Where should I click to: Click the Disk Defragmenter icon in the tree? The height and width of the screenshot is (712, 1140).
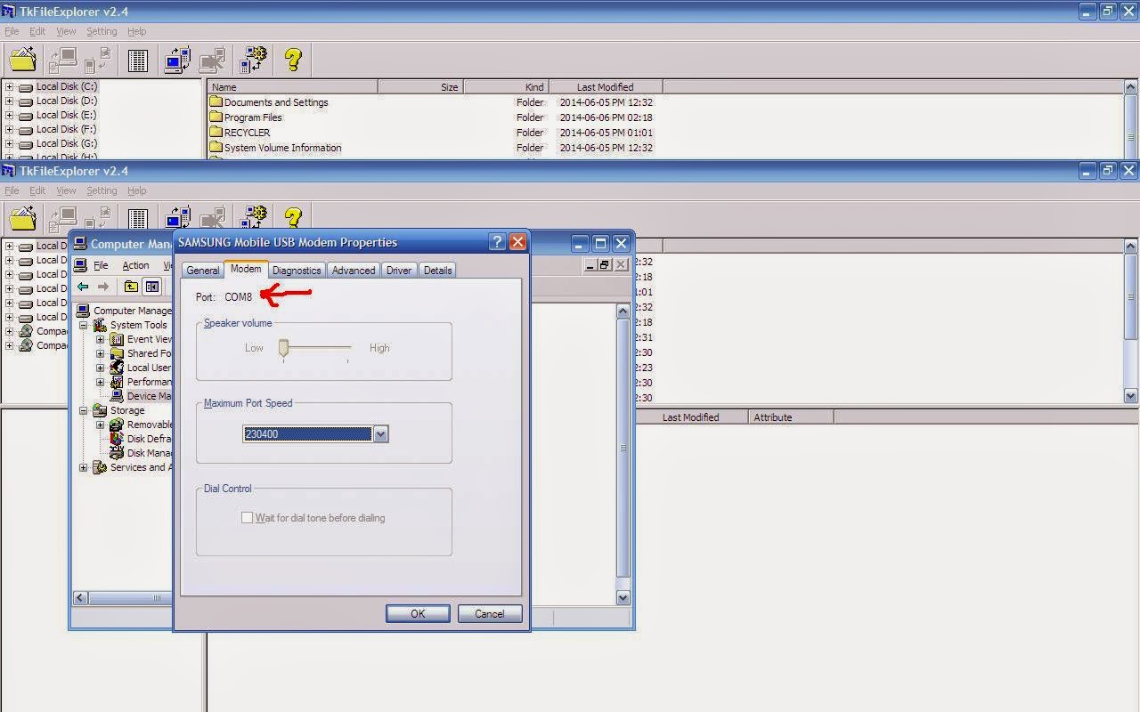(x=117, y=439)
